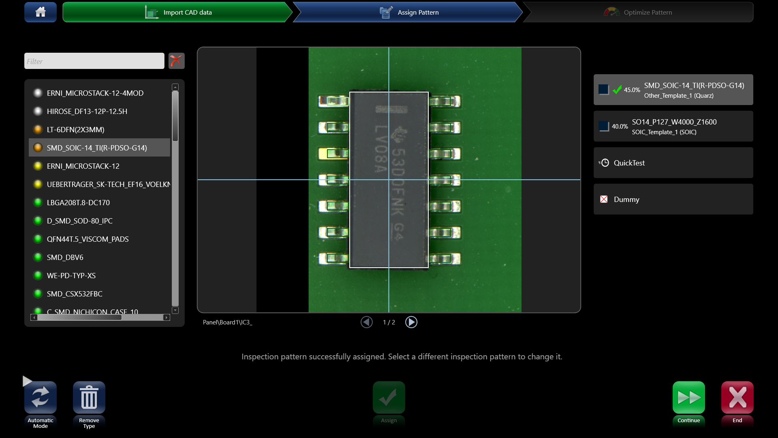
Task: Click the red End button
Action: (x=737, y=397)
